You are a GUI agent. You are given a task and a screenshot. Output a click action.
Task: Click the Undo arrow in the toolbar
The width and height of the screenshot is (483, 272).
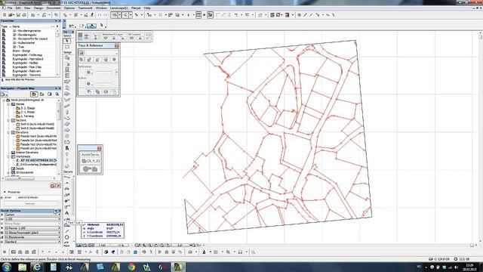pyautogui.click(x=99, y=15)
